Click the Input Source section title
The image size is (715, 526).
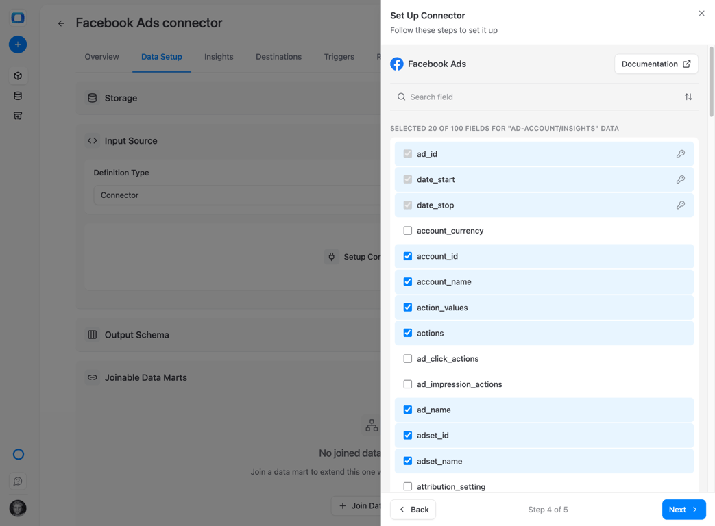(131, 140)
